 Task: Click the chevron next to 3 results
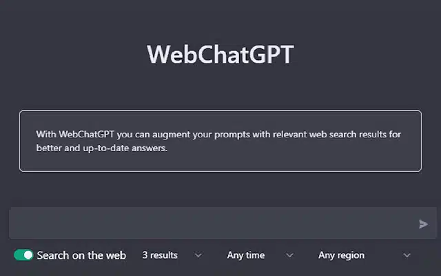tap(198, 255)
